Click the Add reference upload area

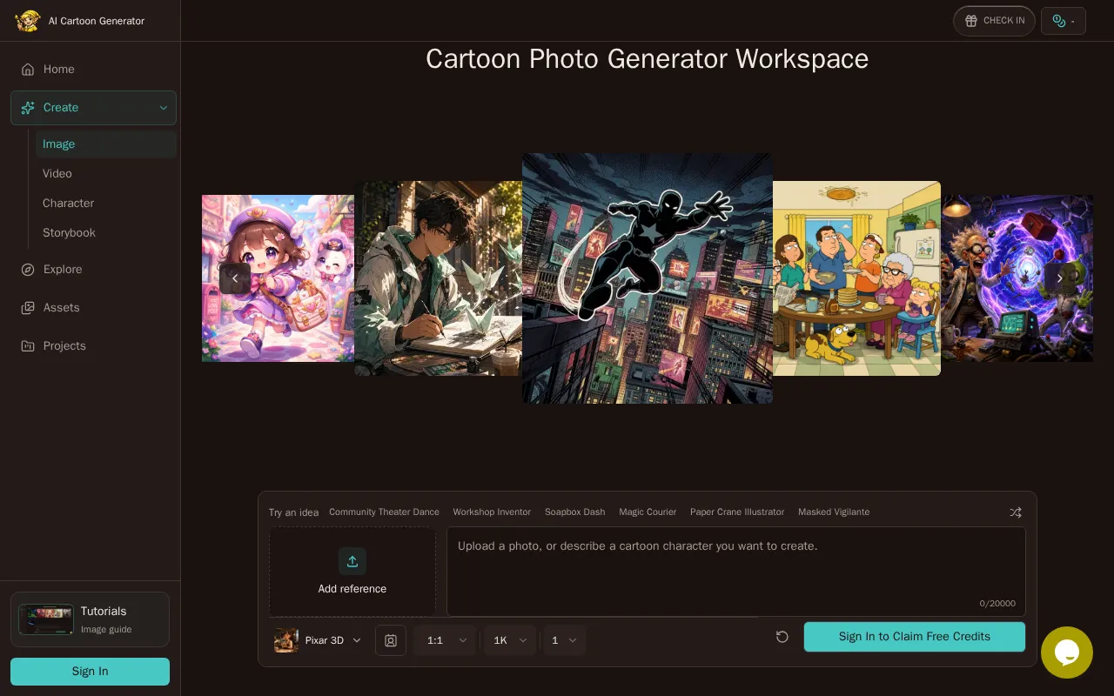coord(352,572)
